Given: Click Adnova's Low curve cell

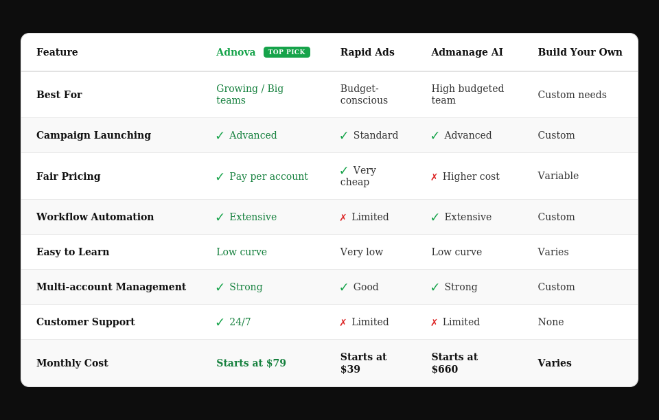Looking at the screenshot, I should point(242,252).
